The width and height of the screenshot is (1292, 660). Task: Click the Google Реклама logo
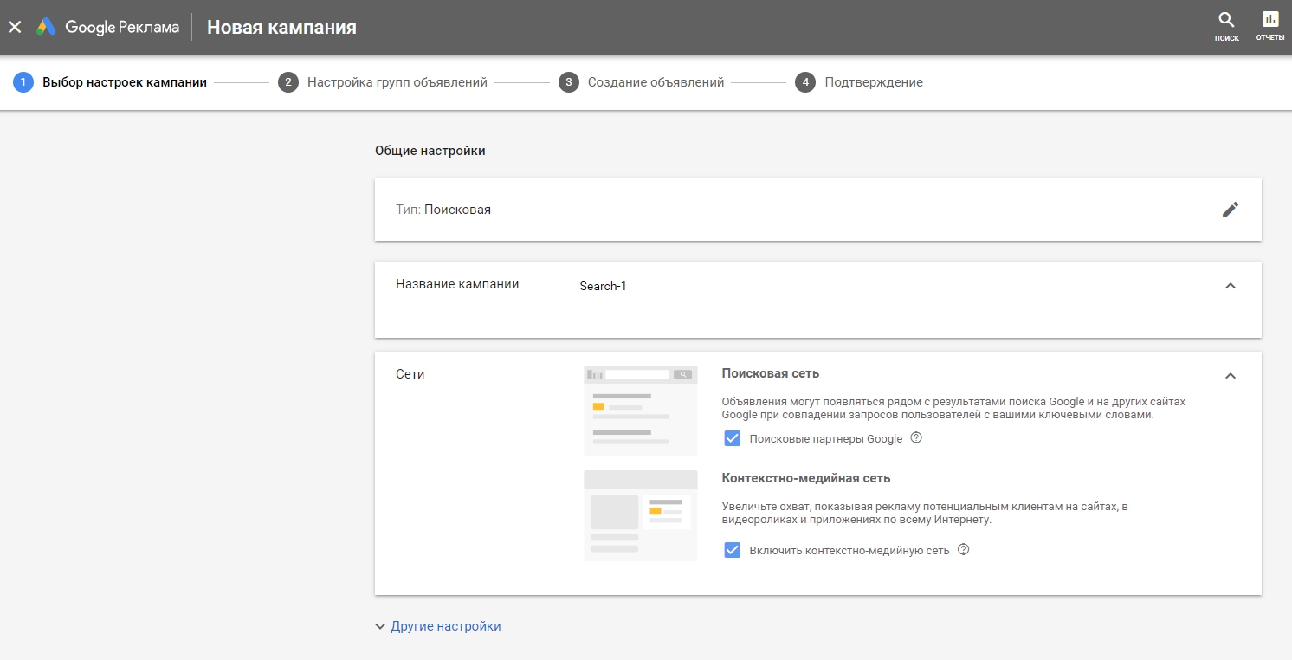[107, 27]
